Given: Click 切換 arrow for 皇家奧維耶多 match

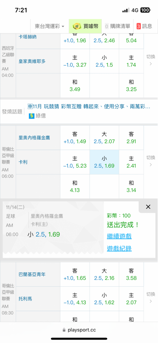Looking at the screenshot, I should [150, 60].
